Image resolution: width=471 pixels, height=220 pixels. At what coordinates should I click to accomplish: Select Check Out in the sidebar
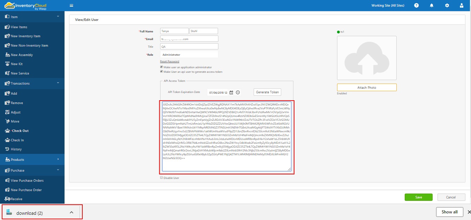click(x=20, y=131)
